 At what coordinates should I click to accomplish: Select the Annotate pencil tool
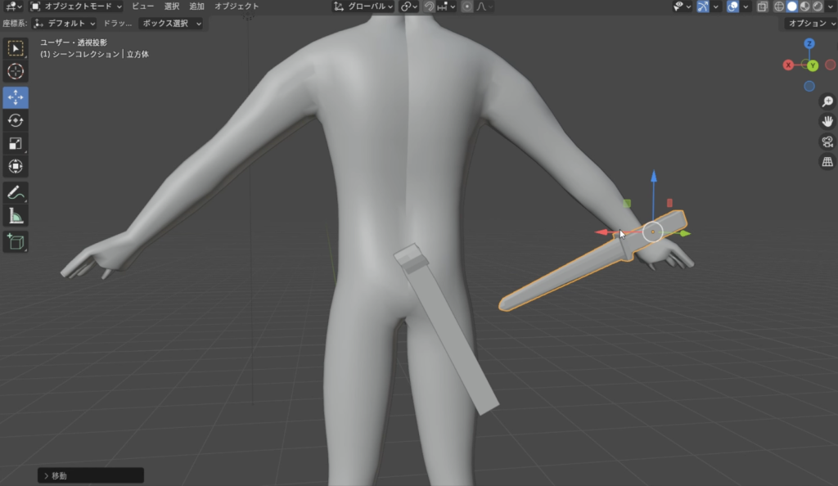tap(16, 193)
